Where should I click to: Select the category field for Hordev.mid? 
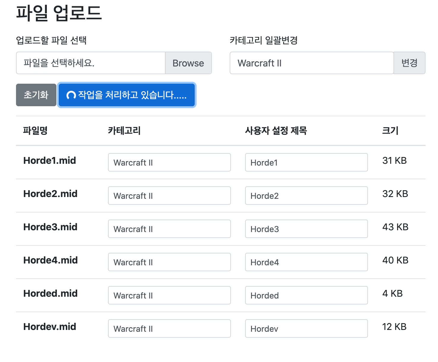(x=169, y=328)
